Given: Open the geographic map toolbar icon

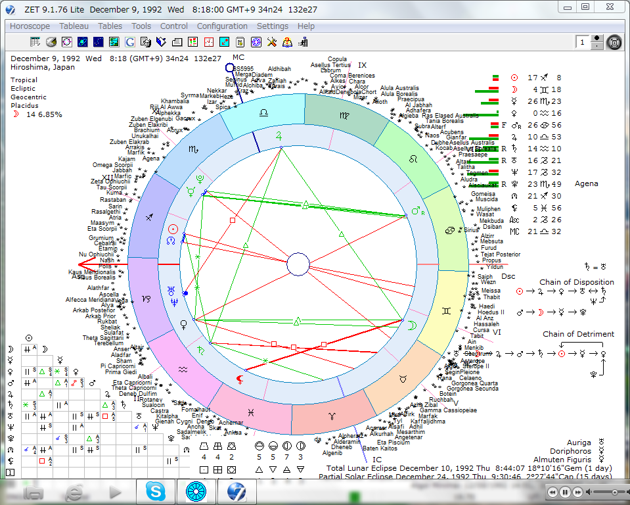Looking at the screenshot, I should [114, 42].
